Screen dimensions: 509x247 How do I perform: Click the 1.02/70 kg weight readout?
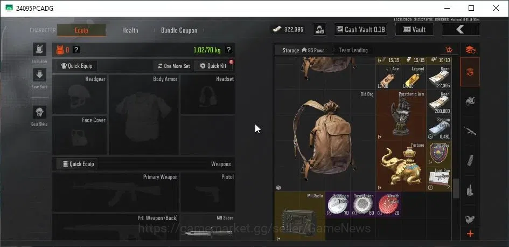pyautogui.click(x=207, y=50)
